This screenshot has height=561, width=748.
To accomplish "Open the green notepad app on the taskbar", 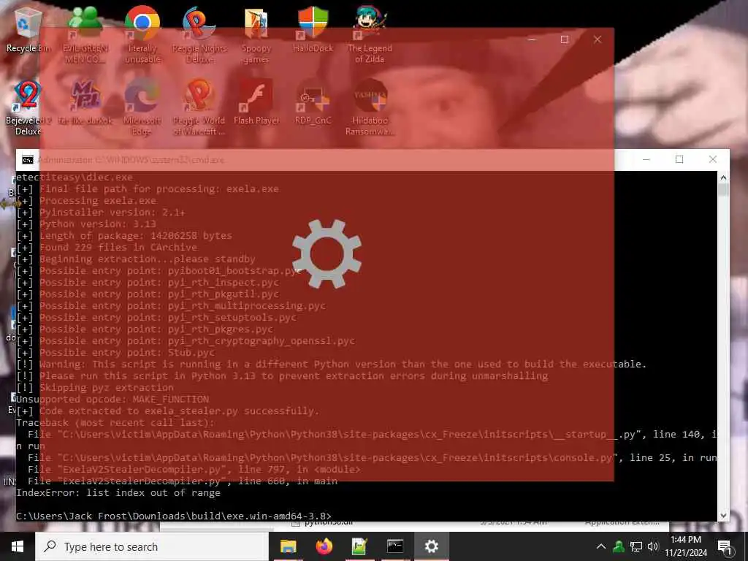I will [x=359, y=546].
